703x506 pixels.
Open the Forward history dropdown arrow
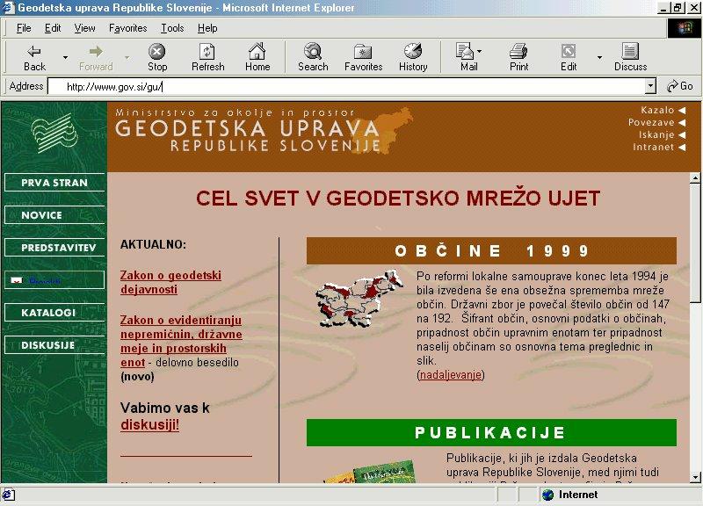(127, 57)
